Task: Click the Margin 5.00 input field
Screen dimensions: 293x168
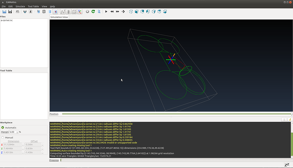Action: (13, 132)
